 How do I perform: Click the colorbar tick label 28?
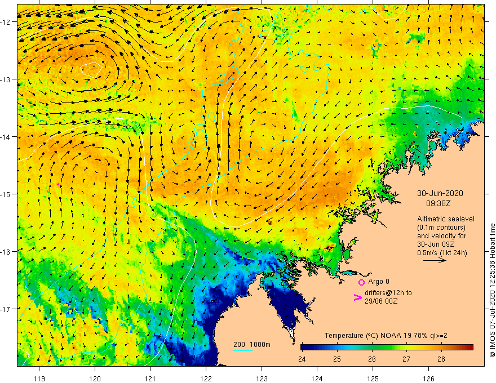(x=441, y=359)
